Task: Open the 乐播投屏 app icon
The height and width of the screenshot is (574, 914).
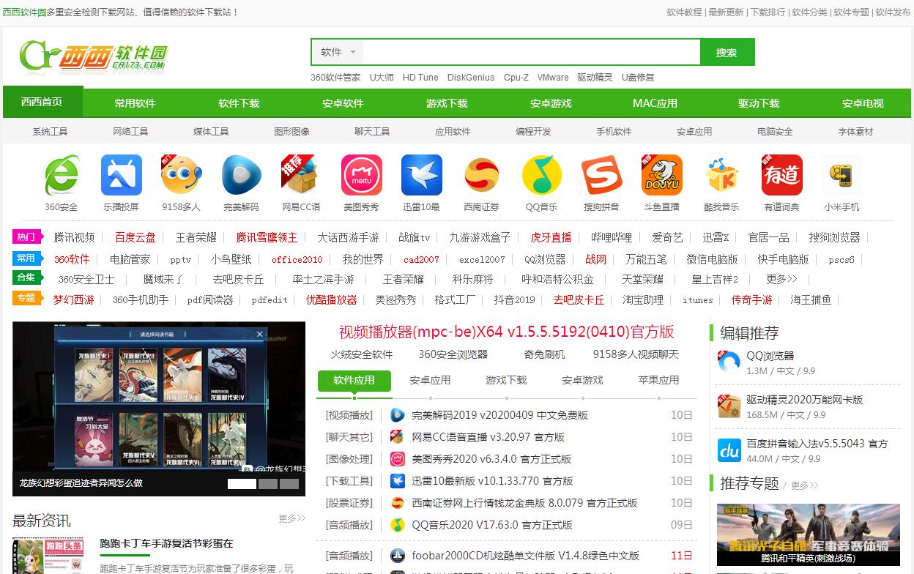Action: (x=122, y=176)
